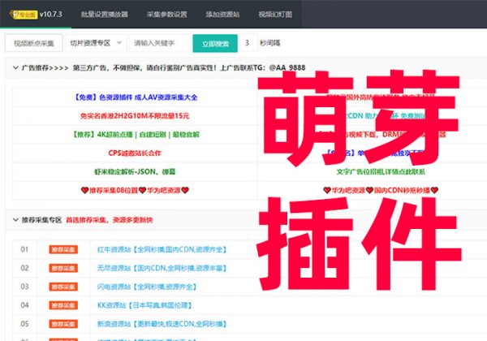
Task: Click the orange 推荐采集 tag in row 02
Action: [x=62, y=268]
